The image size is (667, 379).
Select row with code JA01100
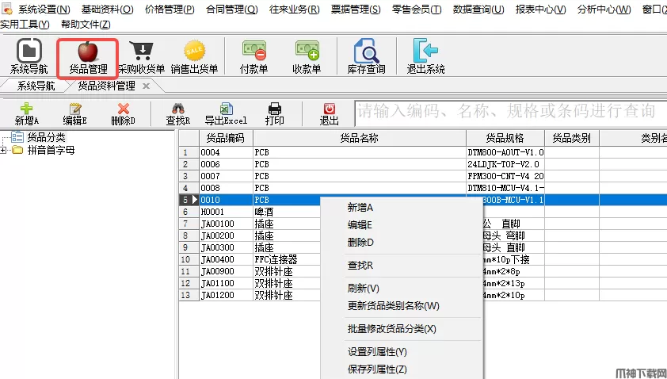coord(423,283)
